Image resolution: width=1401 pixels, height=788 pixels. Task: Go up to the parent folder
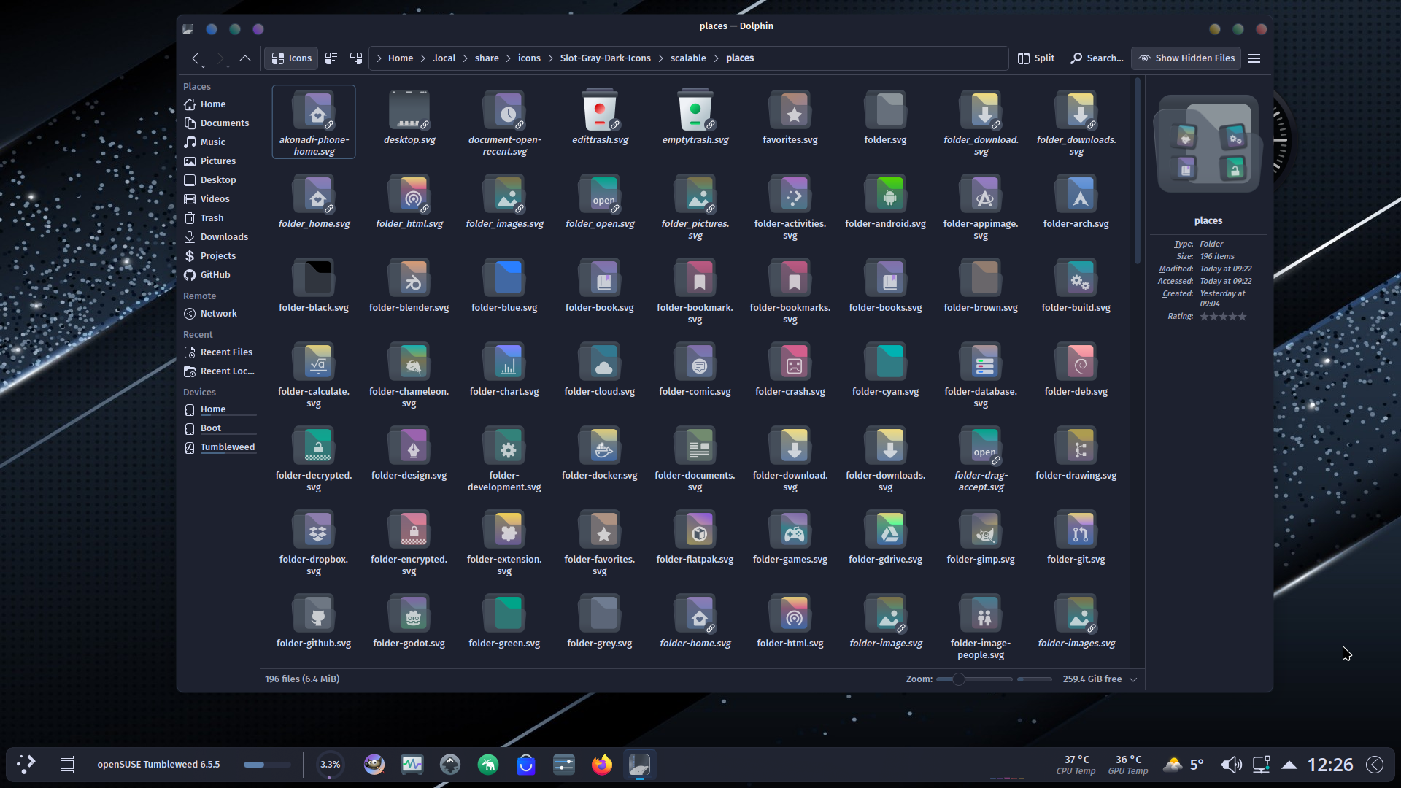pos(245,58)
